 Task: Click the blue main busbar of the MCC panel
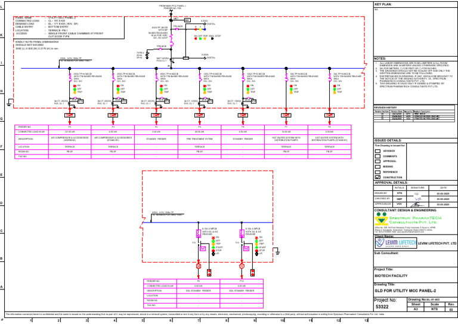pyautogui.click(x=192, y=69)
